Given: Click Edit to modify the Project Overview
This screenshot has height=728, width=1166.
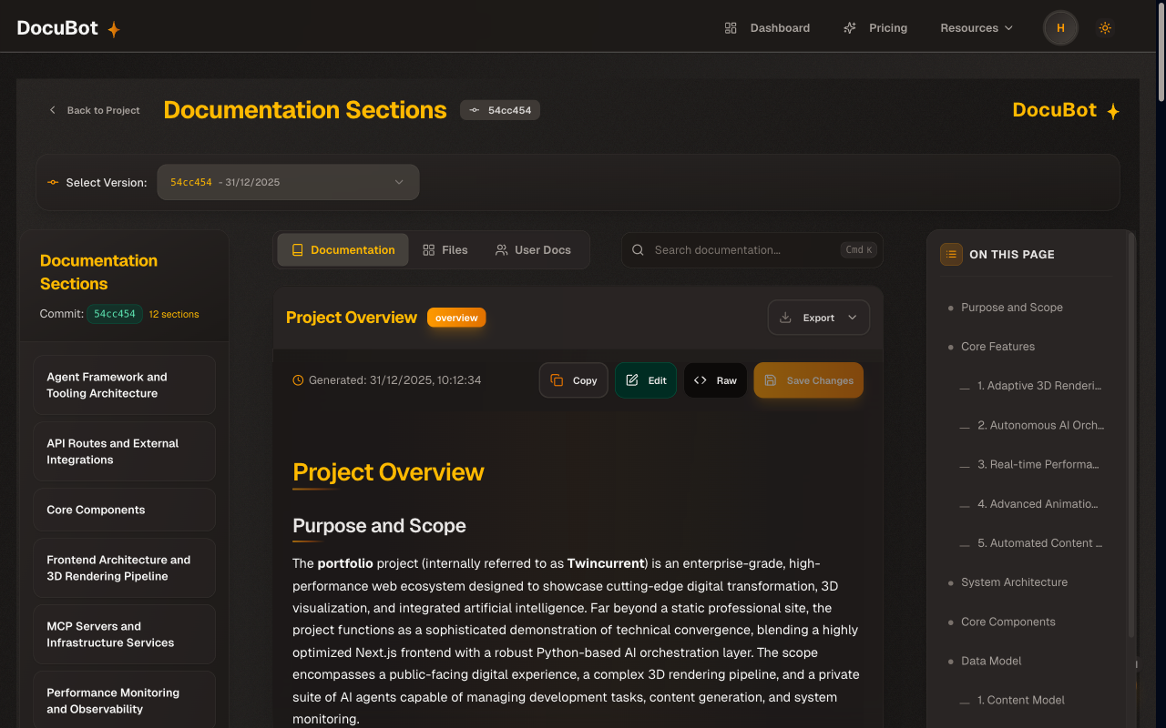Looking at the screenshot, I should click(x=646, y=379).
